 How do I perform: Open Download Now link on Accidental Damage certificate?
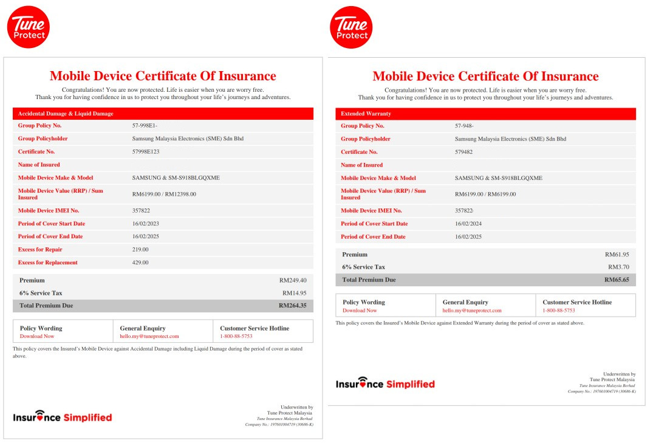(37, 336)
